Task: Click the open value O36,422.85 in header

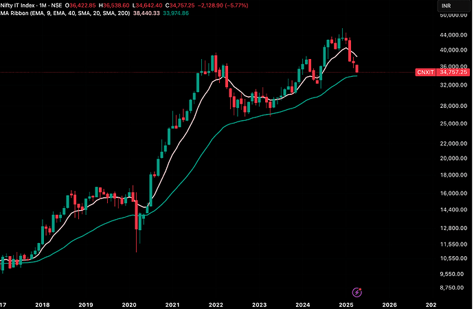Action: (x=80, y=5)
